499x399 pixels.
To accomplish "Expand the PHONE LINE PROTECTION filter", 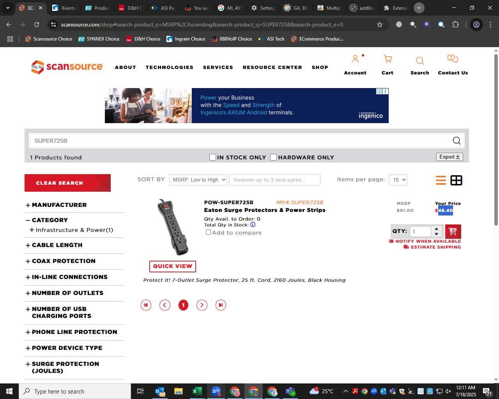I will point(28,332).
